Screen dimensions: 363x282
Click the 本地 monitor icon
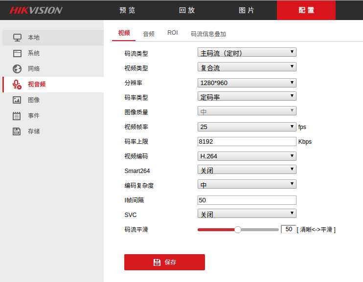(17, 38)
